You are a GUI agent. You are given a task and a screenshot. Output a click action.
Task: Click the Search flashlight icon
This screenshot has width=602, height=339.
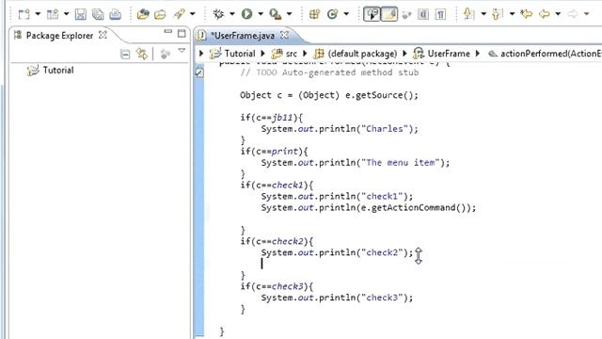tap(179, 14)
